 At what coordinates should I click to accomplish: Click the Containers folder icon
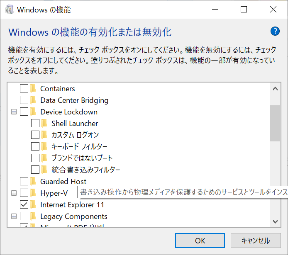coord(33,88)
